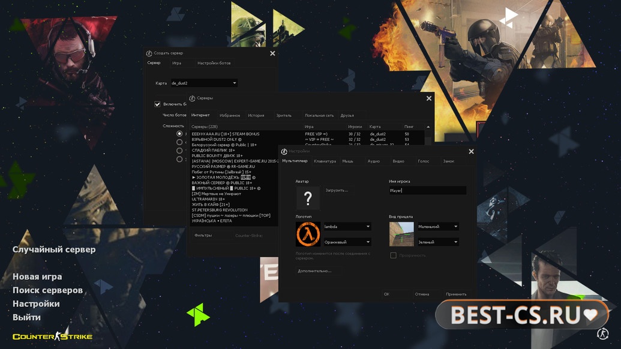The width and height of the screenshot is (621, 349).
Task: Open the Избранное tab in Серверы
Action: tap(230, 116)
